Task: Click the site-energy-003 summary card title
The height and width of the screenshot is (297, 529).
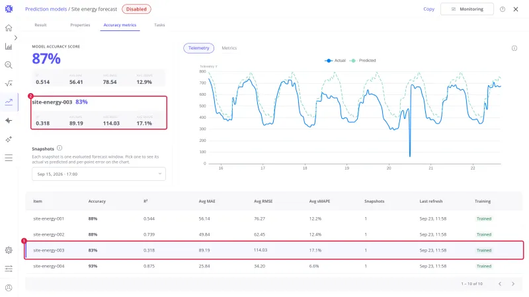Action: 52,102
